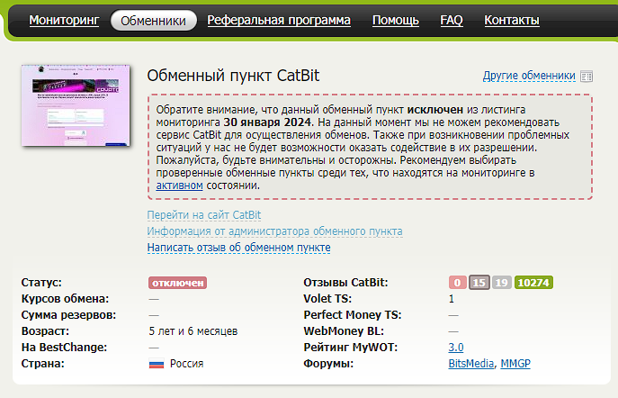Click Перейти на сайт CatBit
Image resolution: width=618 pixels, height=398 pixels.
coord(204,215)
